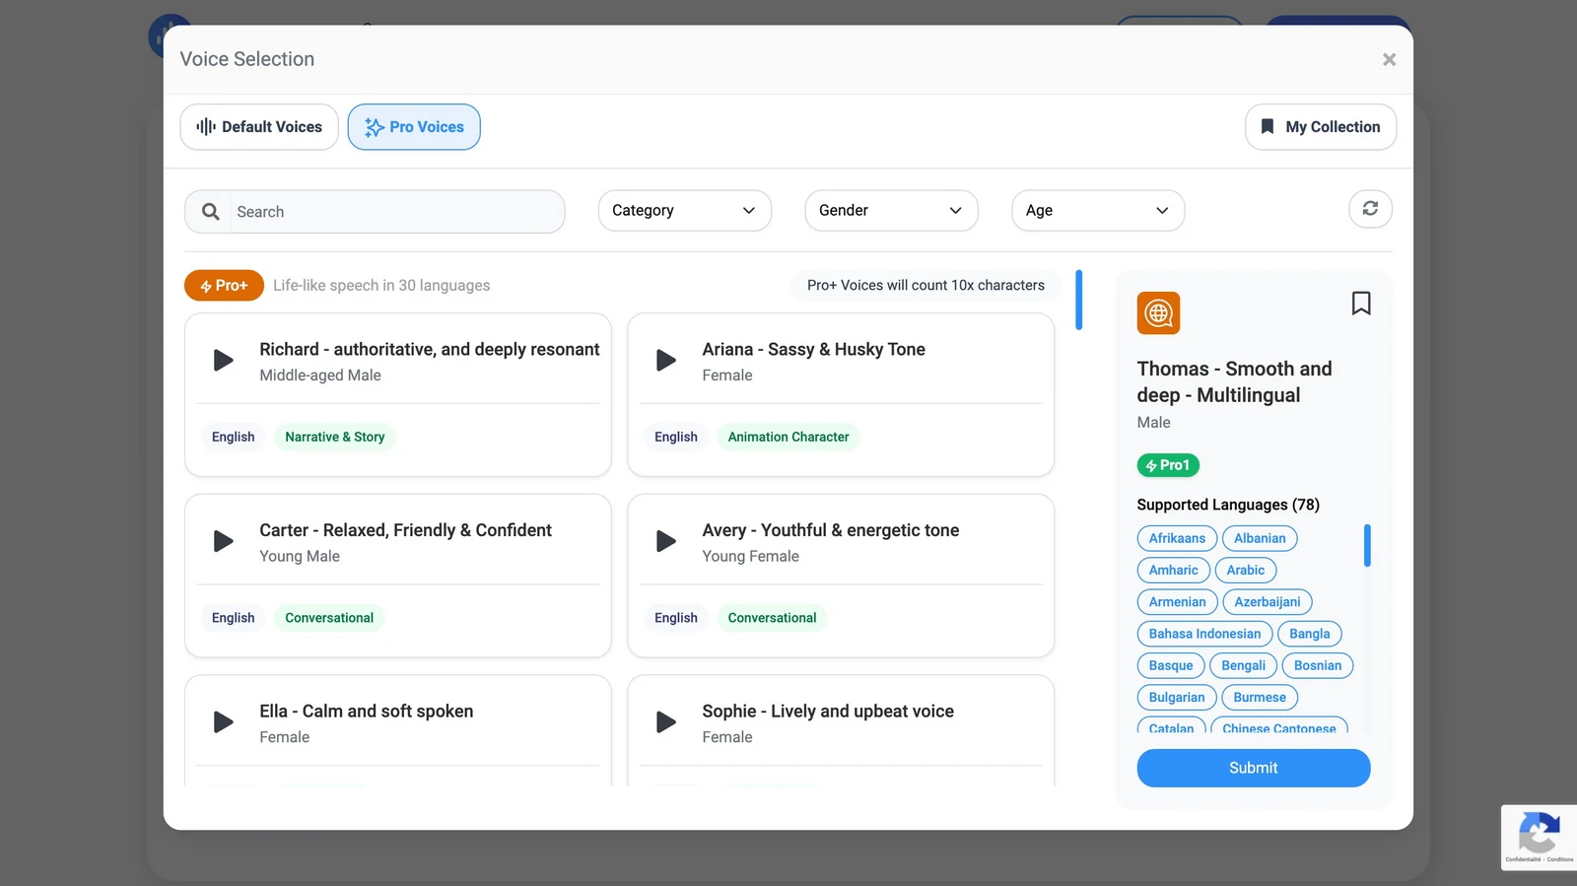Click Ariana's Animation Character tag

(x=788, y=437)
